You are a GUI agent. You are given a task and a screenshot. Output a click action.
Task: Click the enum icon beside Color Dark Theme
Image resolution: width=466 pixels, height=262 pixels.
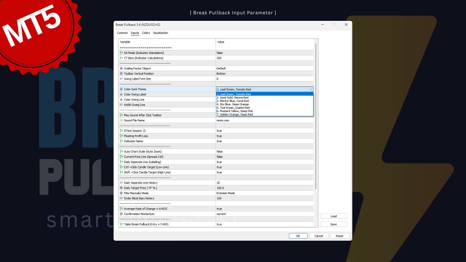121,89
